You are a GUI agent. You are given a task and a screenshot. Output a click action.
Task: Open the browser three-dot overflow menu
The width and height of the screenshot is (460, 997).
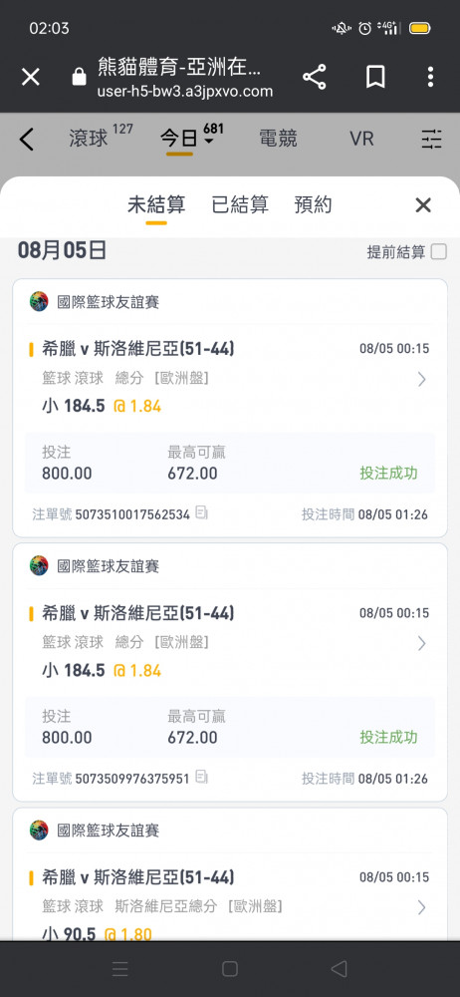[430, 77]
